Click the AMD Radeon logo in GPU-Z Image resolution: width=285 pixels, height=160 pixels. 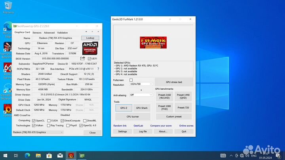click(x=90, y=48)
